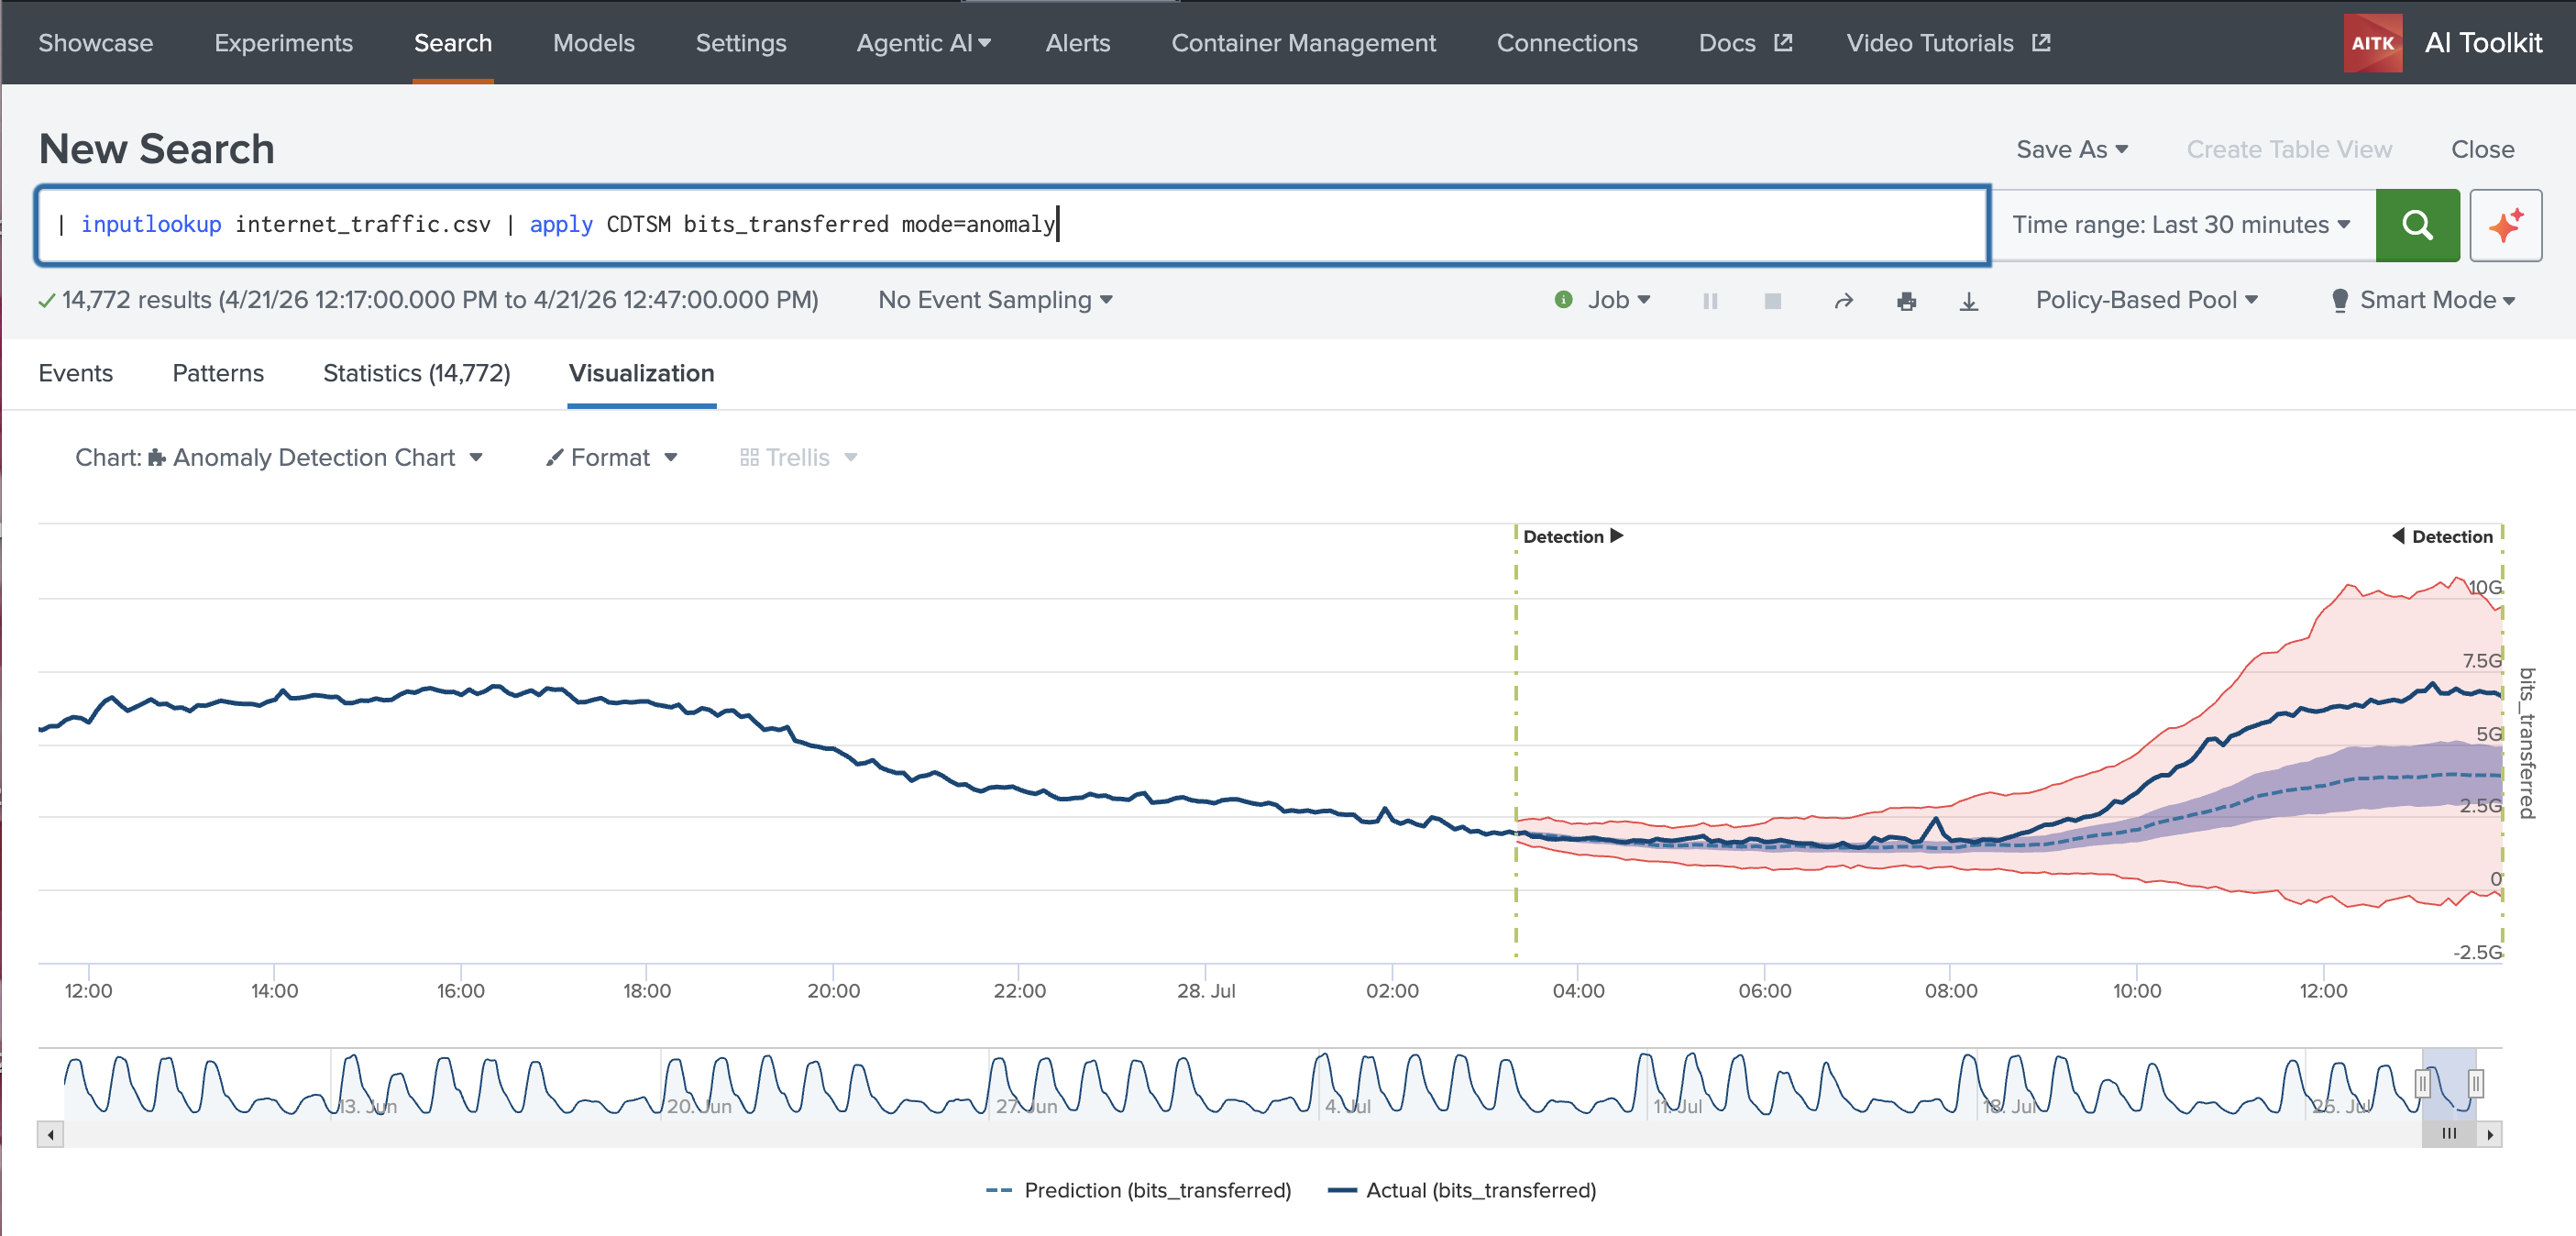Screen dimensions: 2576x1236
Task: Click Create Table View
Action: [x=2289, y=149]
